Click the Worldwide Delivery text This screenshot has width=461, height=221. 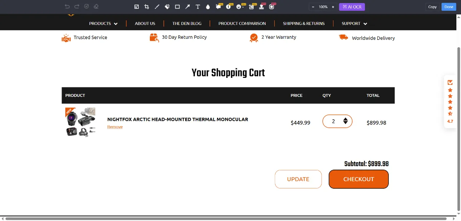pyautogui.click(x=373, y=38)
